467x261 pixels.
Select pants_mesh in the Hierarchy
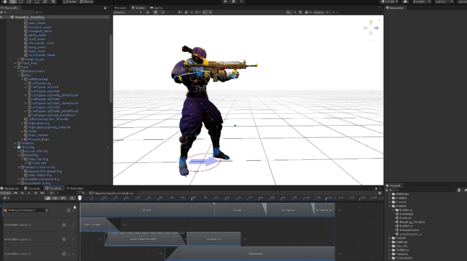point(37,35)
